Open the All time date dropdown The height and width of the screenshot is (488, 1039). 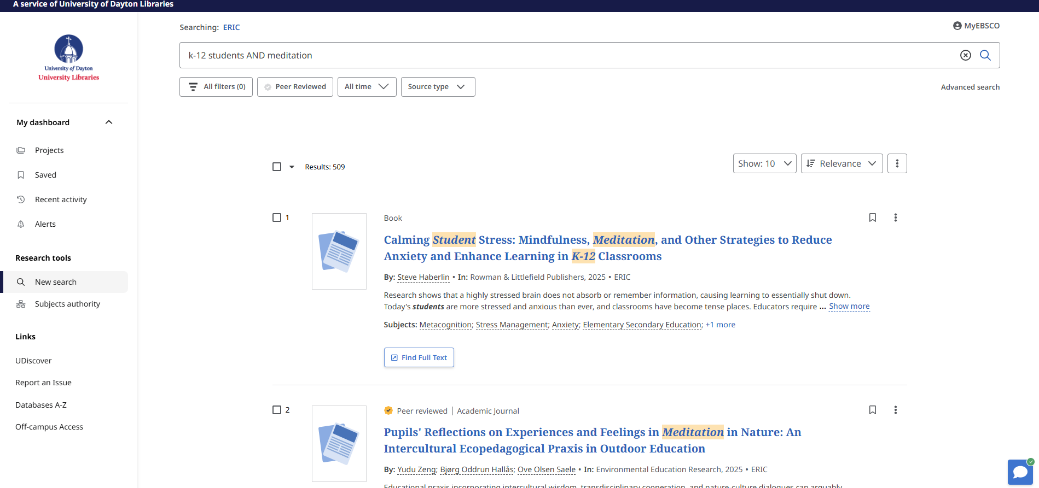pos(367,87)
